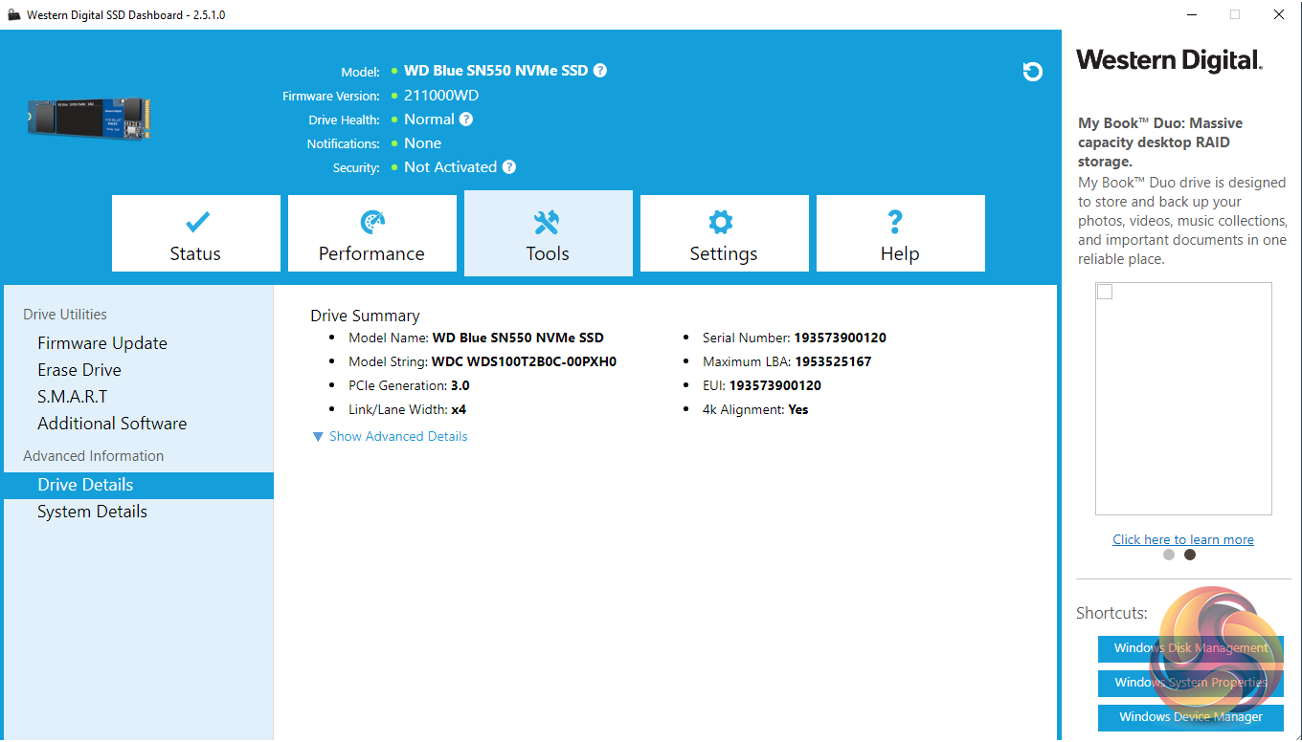This screenshot has height=742, width=1302.
Task: Follow the 'Click here to learn more' link
Action: 1183,539
